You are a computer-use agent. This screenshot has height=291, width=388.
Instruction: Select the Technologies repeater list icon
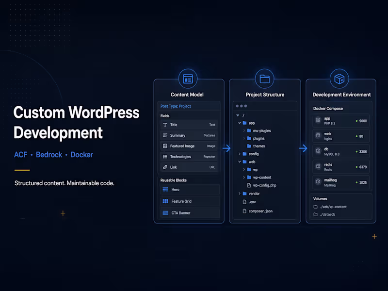165,157
